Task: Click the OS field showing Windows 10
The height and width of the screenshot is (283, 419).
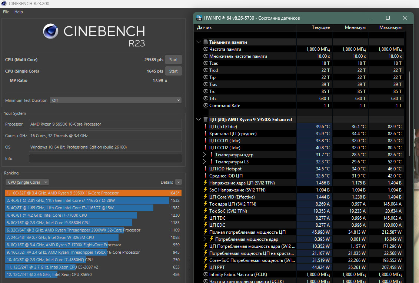Action: click(x=105, y=147)
